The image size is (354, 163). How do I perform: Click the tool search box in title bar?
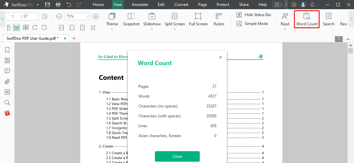278,5
